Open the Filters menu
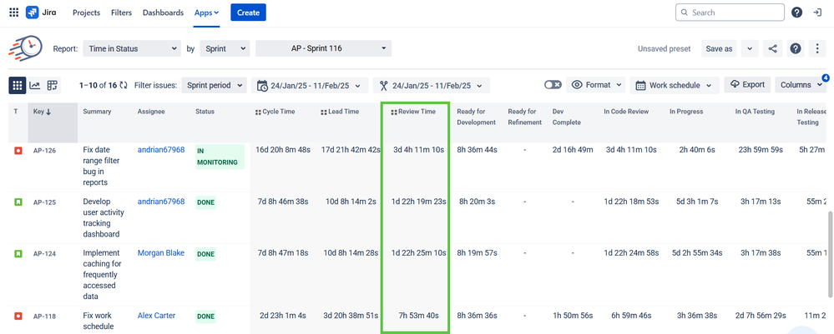The height and width of the screenshot is (334, 834). click(x=121, y=12)
